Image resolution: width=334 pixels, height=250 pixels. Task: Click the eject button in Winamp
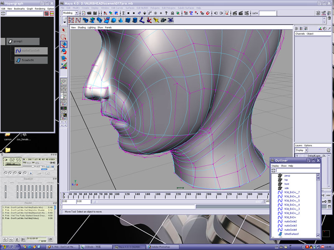click(30, 173)
